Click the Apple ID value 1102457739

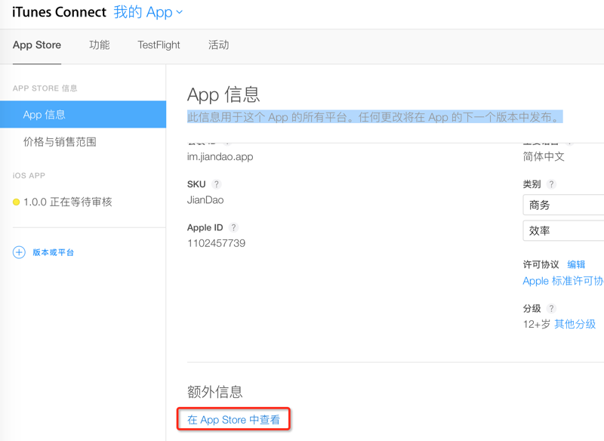click(x=216, y=243)
